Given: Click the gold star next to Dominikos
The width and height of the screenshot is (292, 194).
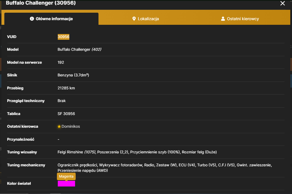Looking at the screenshot, I should (x=59, y=127).
